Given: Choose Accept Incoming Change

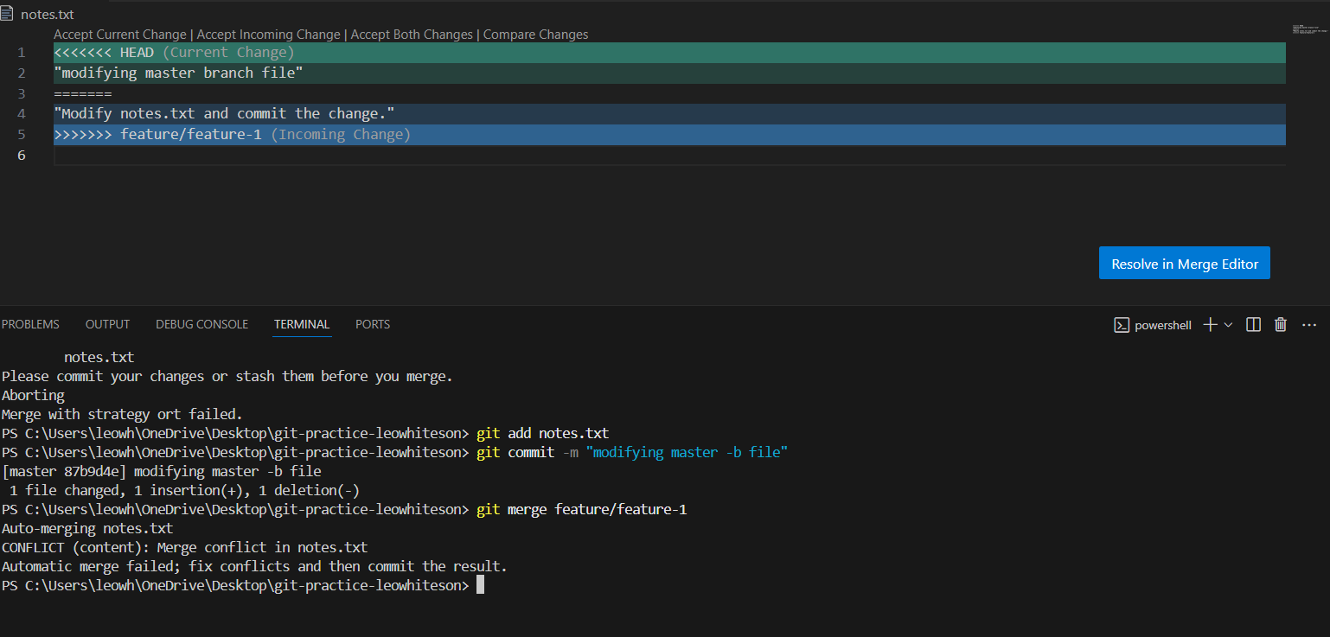Looking at the screenshot, I should coord(268,35).
